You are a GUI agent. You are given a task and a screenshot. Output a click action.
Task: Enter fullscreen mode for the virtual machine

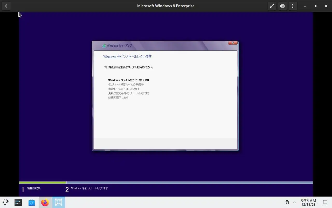point(272,6)
